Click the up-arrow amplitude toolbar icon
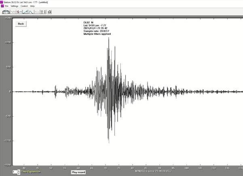This screenshot has width=243, height=176. pyautogui.click(x=42, y=12)
